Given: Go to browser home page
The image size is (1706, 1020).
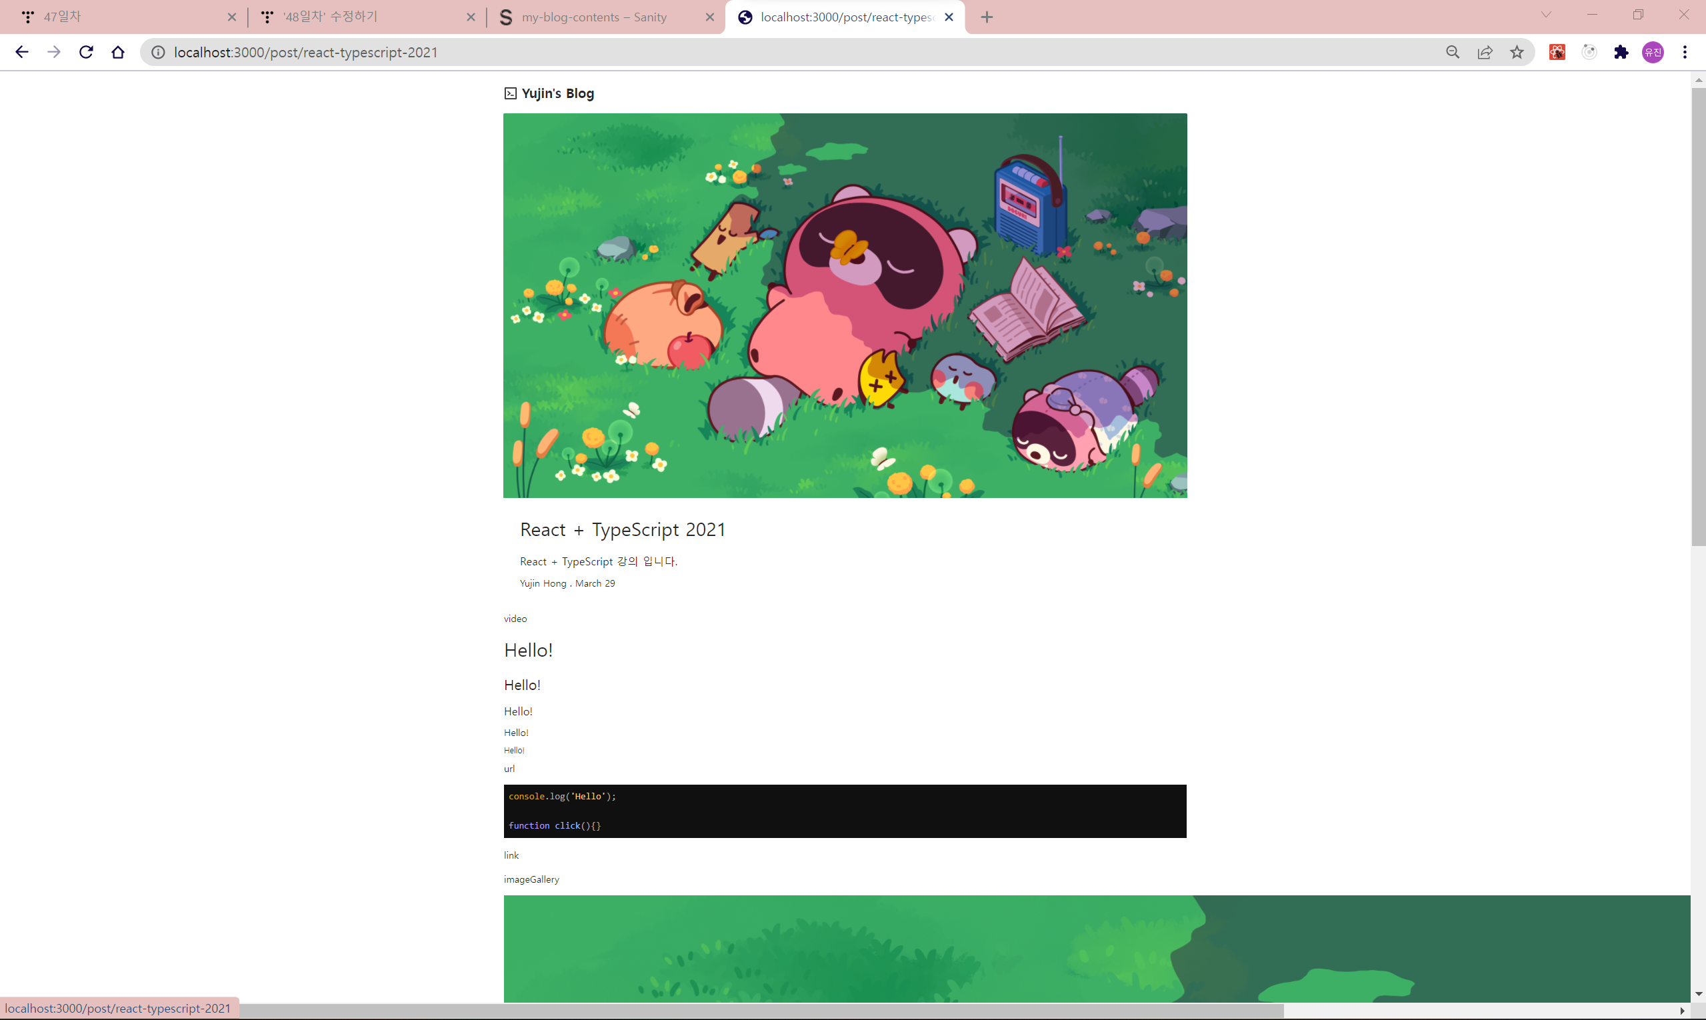Looking at the screenshot, I should coord(118,52).
